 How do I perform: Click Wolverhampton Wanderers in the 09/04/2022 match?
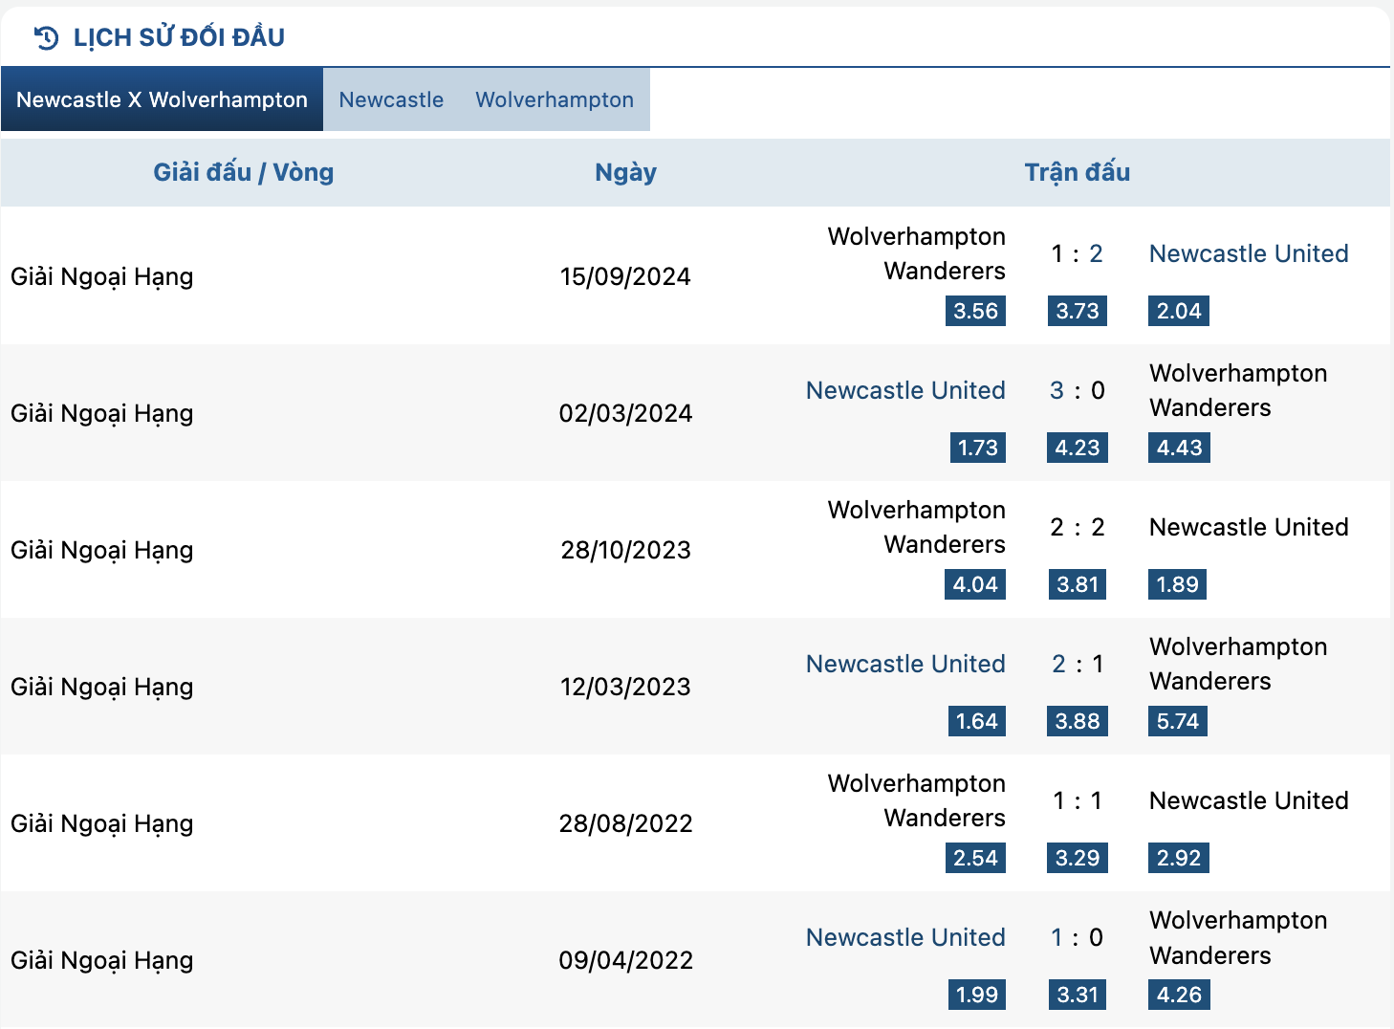click(x=1238, y=937)
